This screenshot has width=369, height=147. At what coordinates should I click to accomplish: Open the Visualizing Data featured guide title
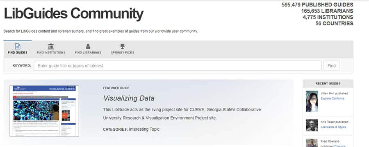pyautogui.click(x=129, y=98)
